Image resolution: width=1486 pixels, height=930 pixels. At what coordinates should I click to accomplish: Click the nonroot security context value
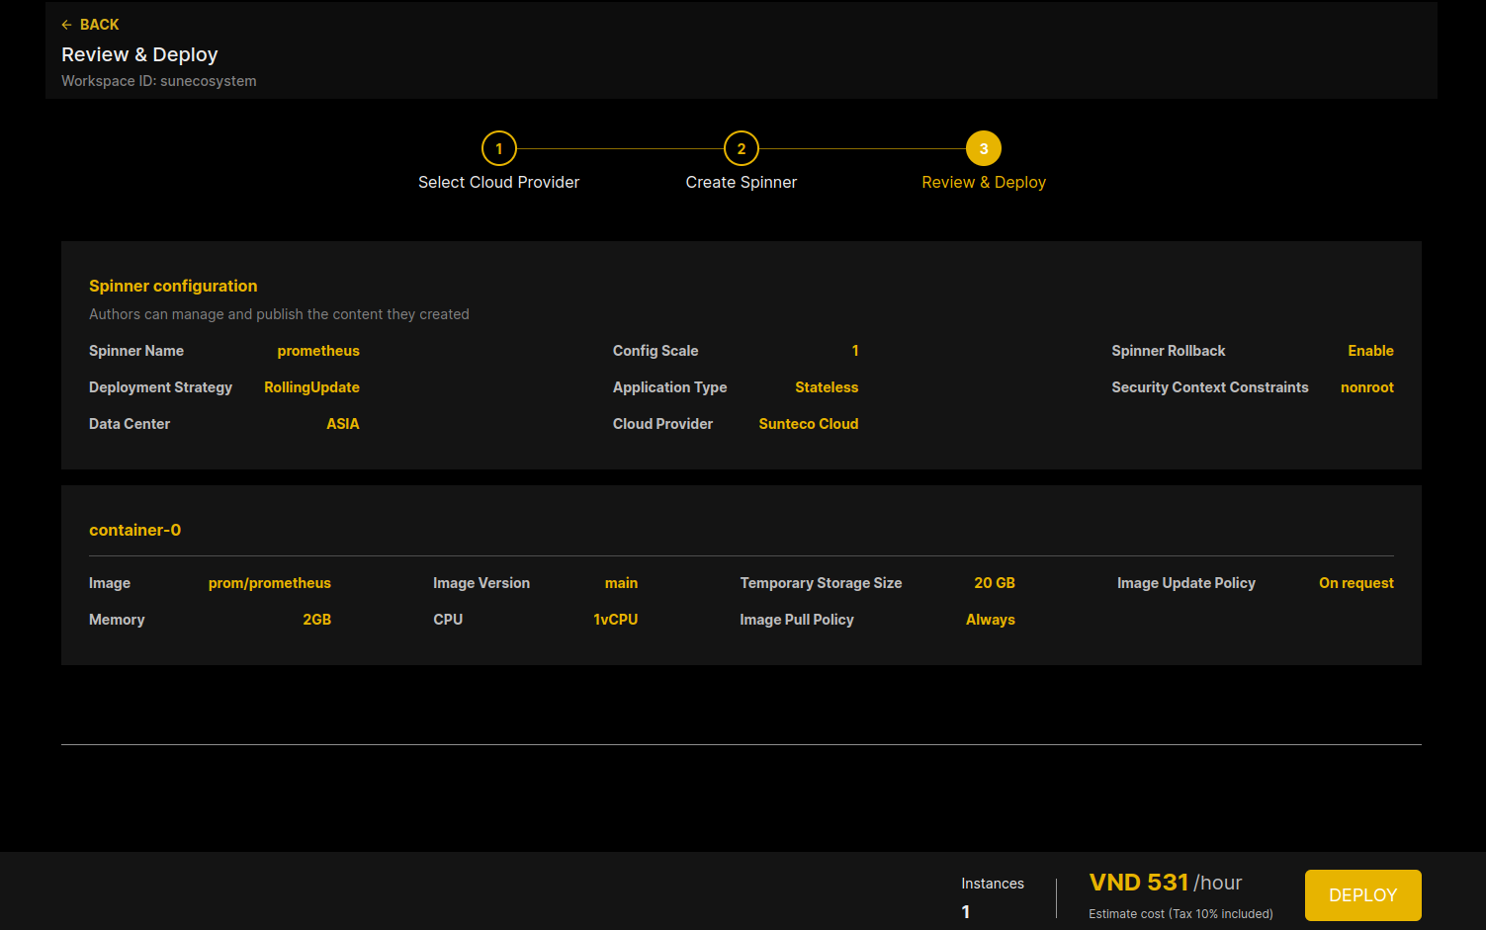point(1367,387)
